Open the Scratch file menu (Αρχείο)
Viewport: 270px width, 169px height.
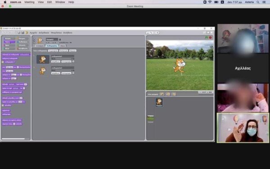tap(33, 32)
